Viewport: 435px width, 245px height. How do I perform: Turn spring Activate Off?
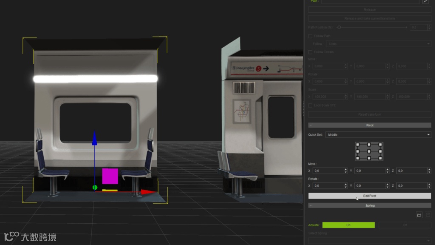point(405,225)
